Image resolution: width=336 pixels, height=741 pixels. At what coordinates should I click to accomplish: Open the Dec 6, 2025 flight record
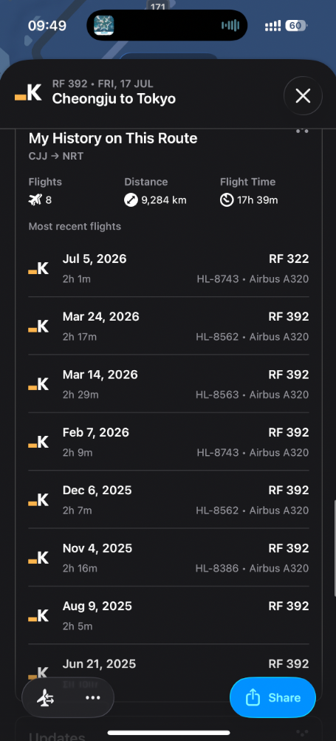[x=168, y=499]
